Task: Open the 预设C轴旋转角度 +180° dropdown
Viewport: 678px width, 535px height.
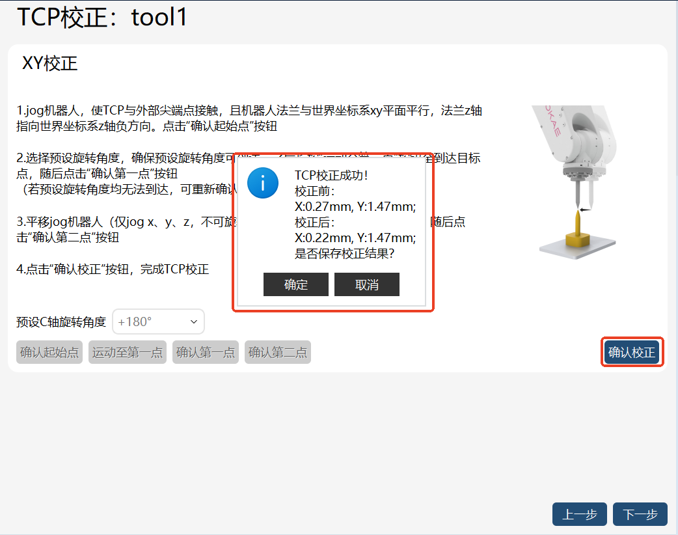Action: (x=158, y=322)
